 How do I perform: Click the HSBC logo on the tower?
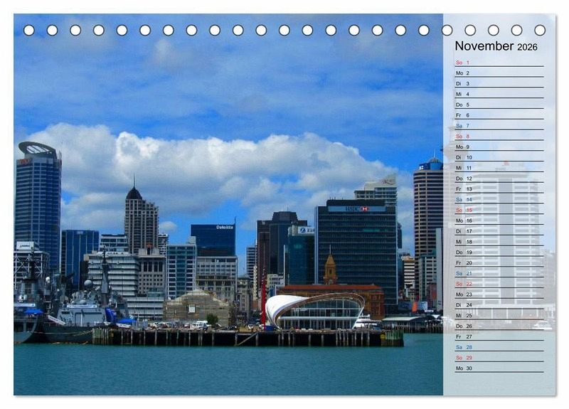356,208
